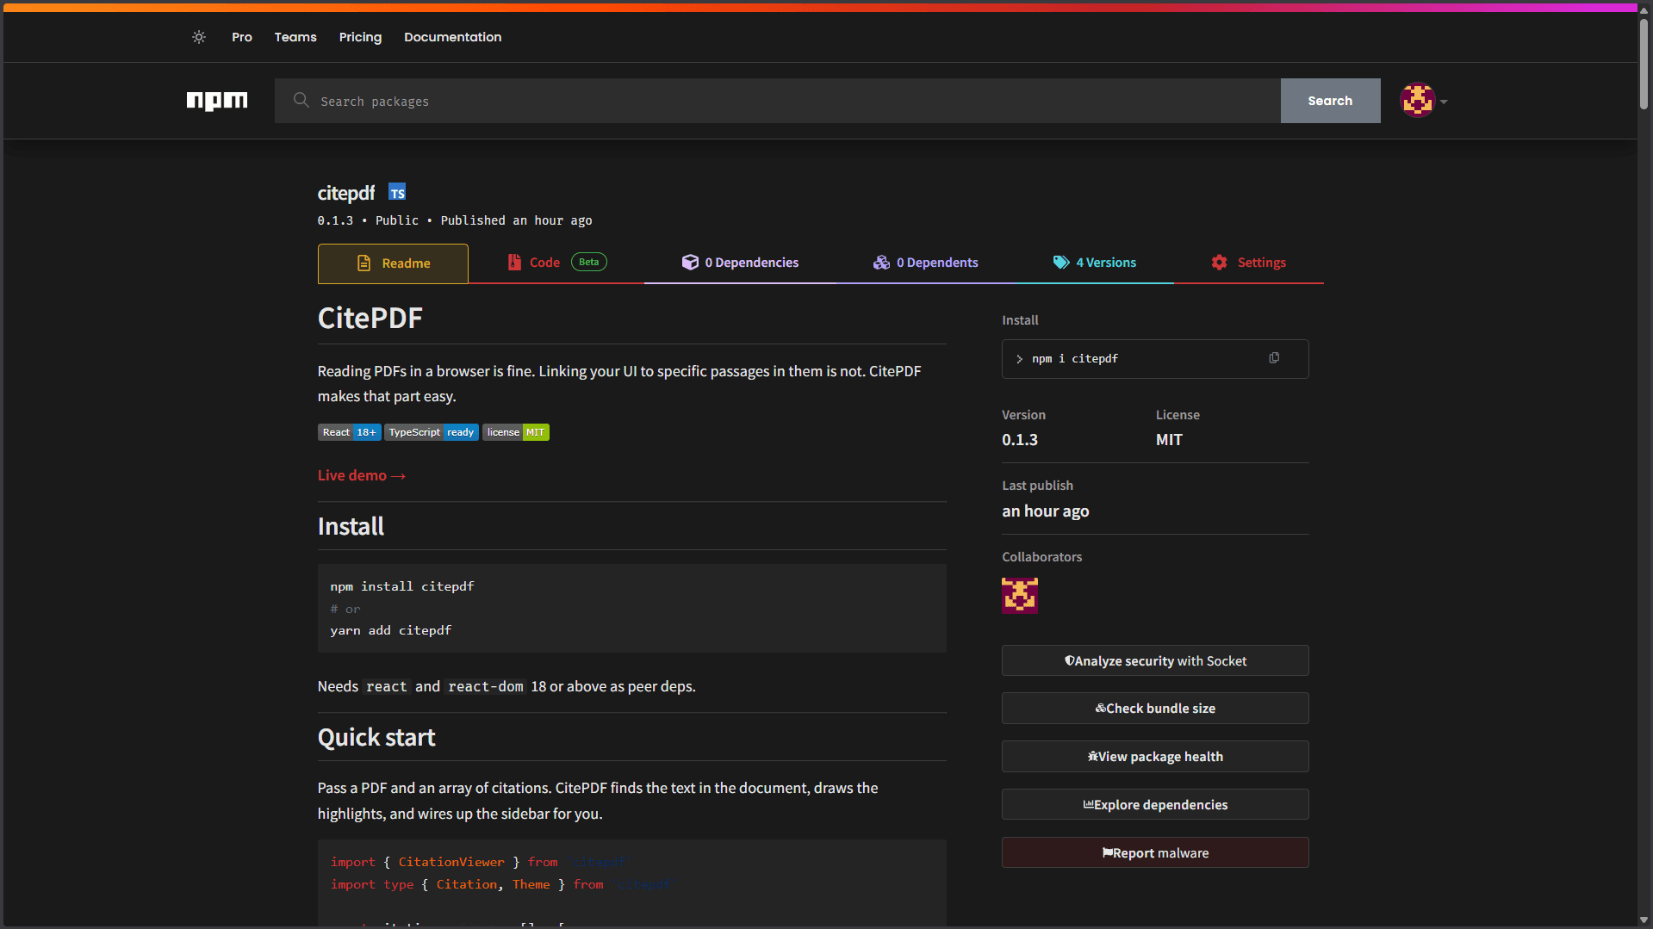Copy the npm install command
The height and width of the screenshot is (929, 1653).
click(1274, 358)
